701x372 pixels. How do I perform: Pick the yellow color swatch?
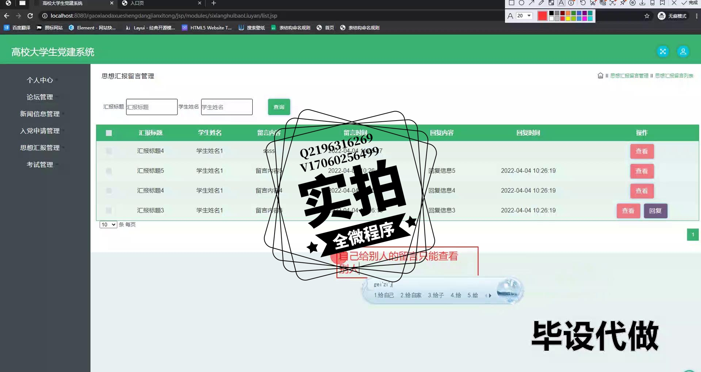[568, 18]
